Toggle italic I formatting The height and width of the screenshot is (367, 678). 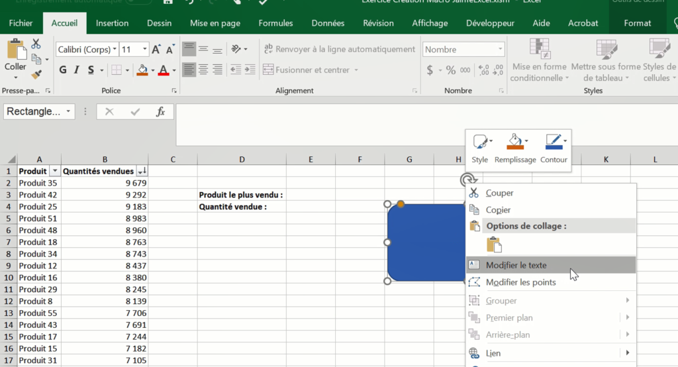coord(77,70)
